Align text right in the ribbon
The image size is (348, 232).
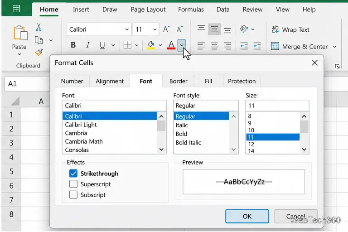click(x=227, y=46)
